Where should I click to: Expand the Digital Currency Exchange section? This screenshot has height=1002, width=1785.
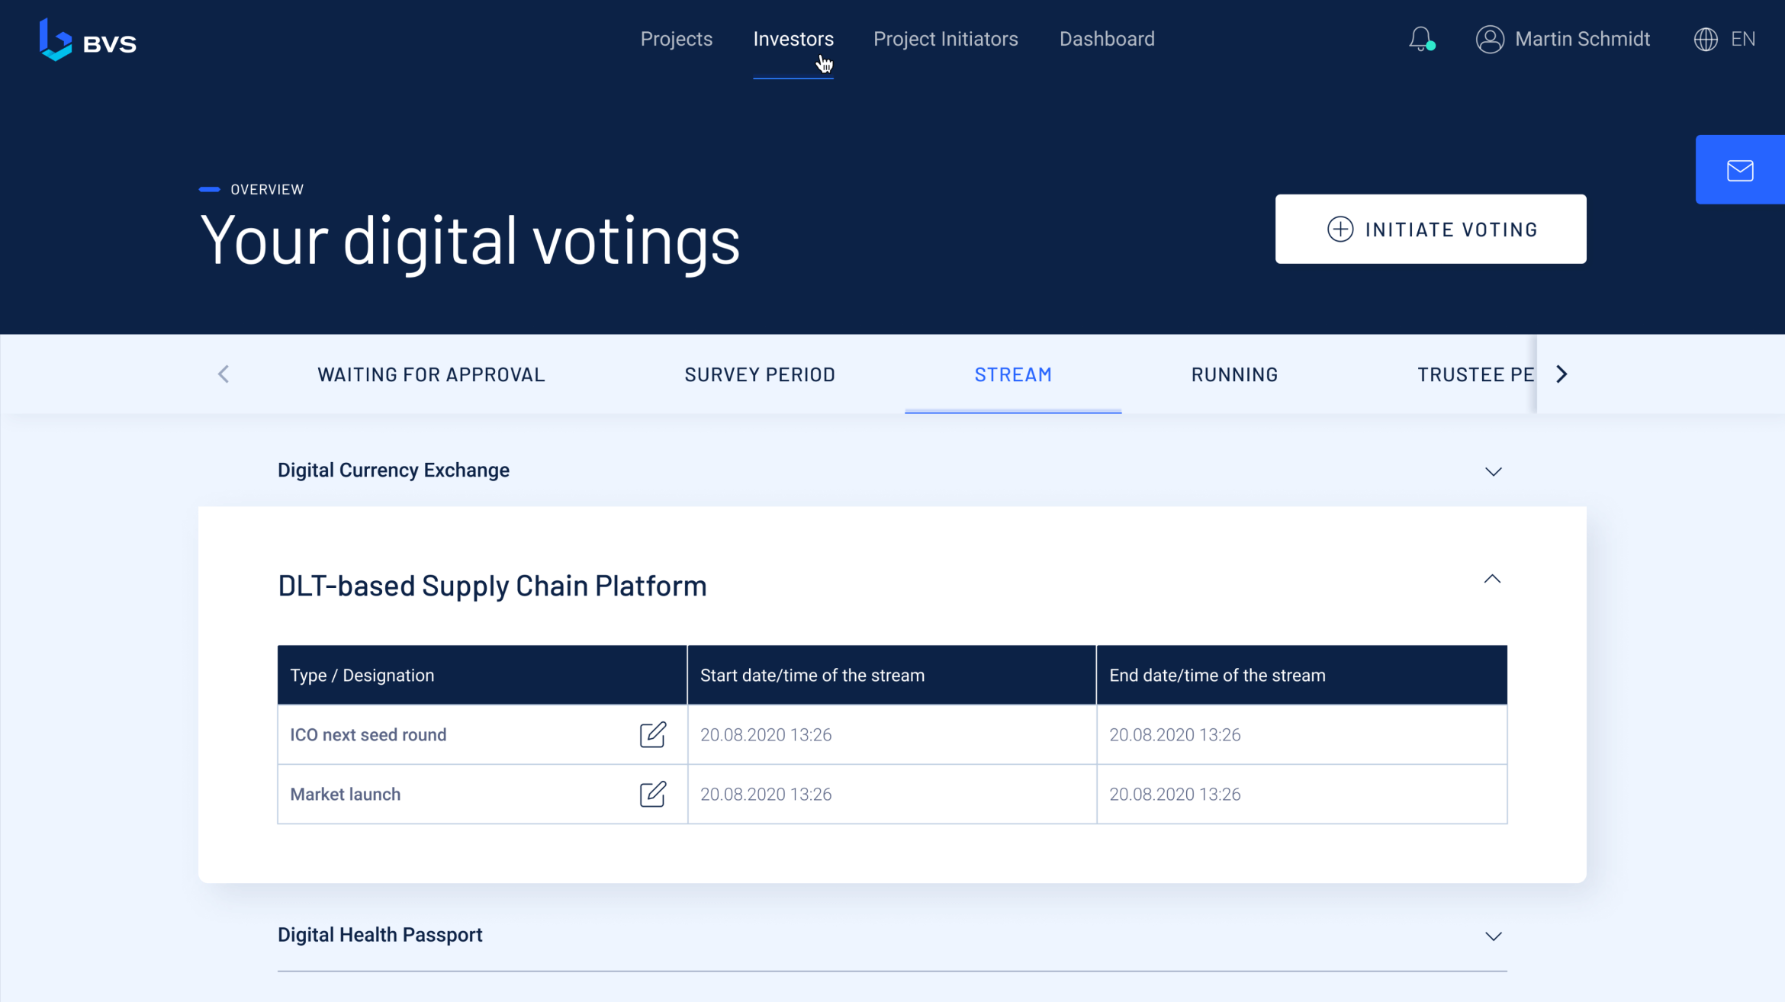[1493, 471]
